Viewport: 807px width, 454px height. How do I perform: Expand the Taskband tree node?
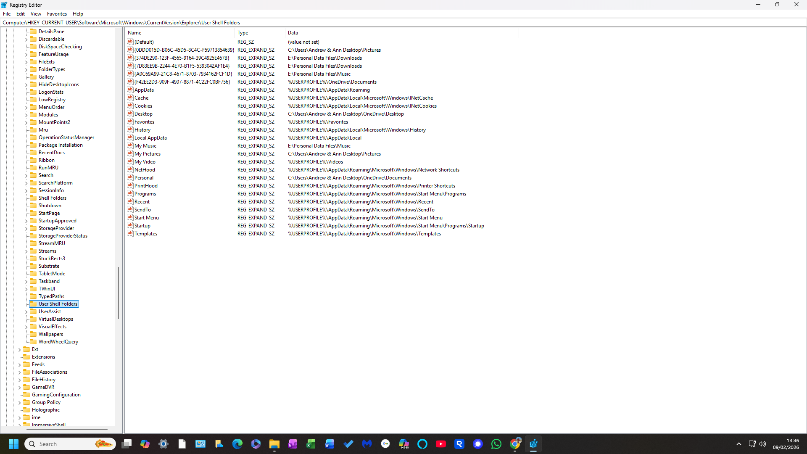click(x=26, y=282)
